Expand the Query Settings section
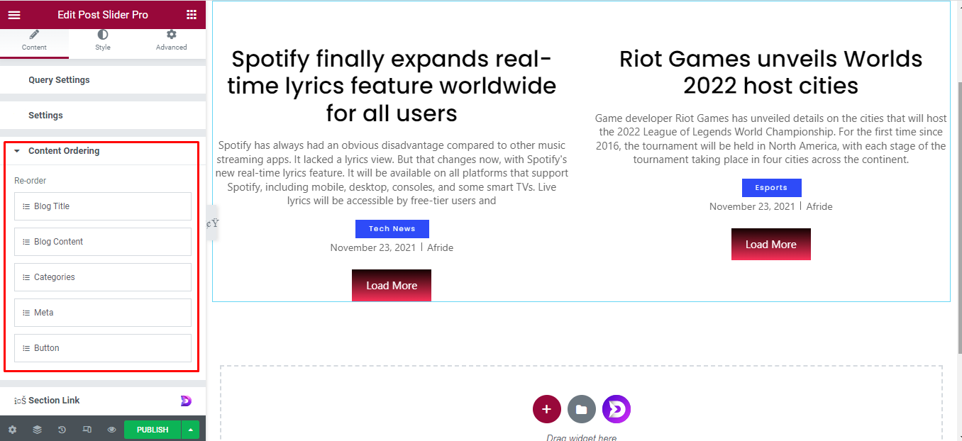The width and height of the screenshot is (962, 441). (103, 80)
